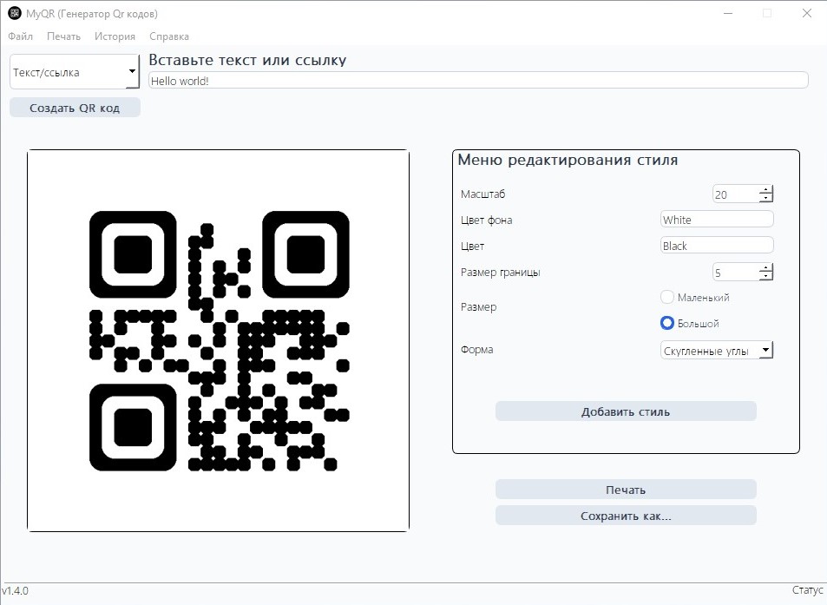Click the MyQR app icon in title bar
827x605 pixels.
click(15, 14)
